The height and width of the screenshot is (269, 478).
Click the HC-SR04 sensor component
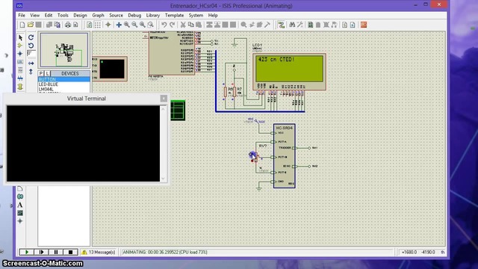click(284, 156)
